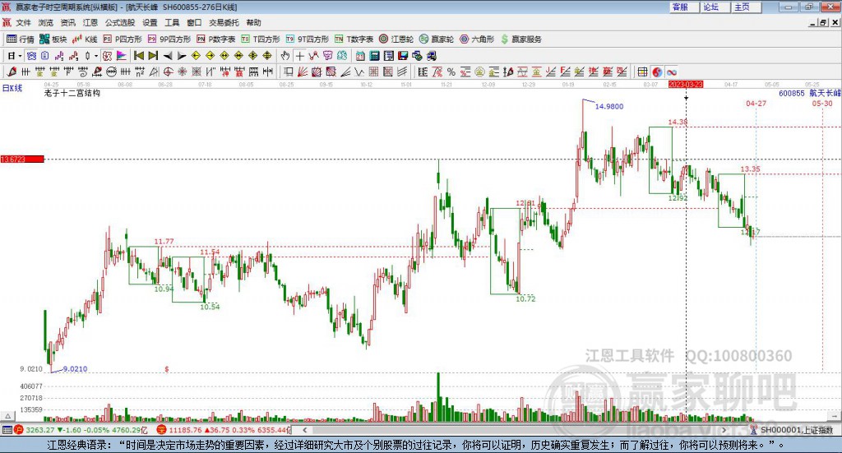The width and height of the screenshot is (842, 453).
Task: Open the calendar icon in the toolbar
Action: 360,56
